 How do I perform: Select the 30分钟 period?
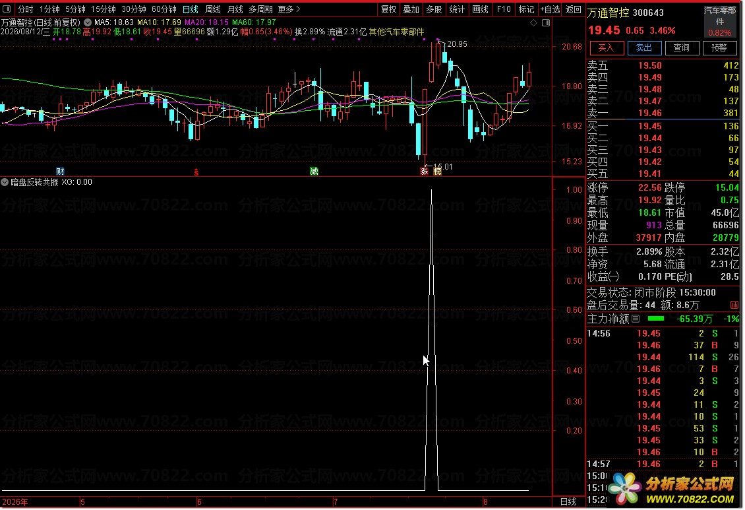click(x=134, y=9)
